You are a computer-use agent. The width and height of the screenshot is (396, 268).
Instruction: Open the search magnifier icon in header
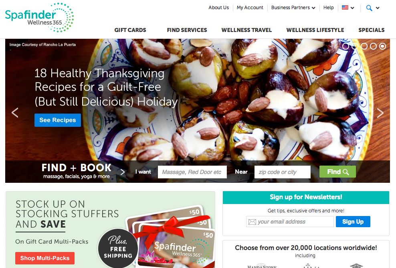pyautogui.click(x=369, y=8)
